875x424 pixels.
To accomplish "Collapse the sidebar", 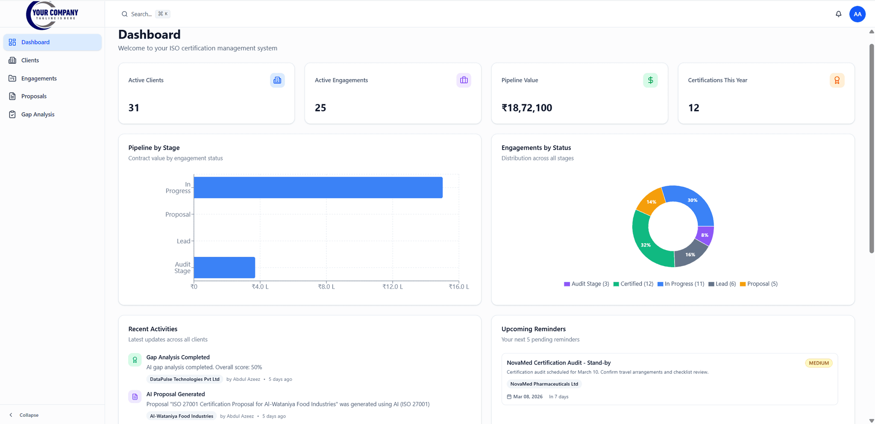I will pos(24,415).
